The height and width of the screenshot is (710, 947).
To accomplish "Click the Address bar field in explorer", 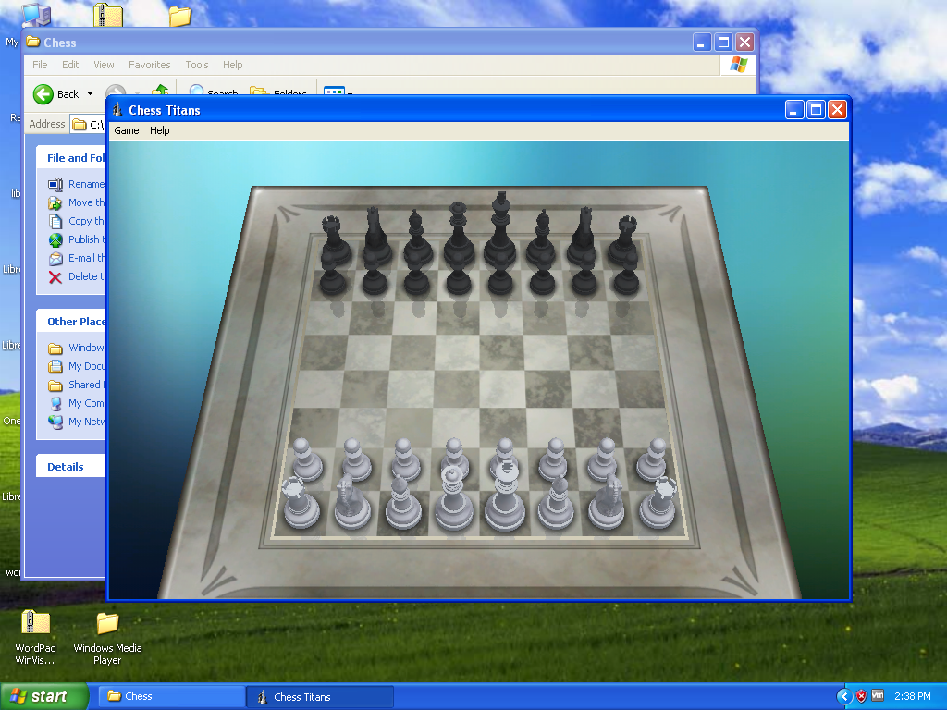I will tap(88, 125).
